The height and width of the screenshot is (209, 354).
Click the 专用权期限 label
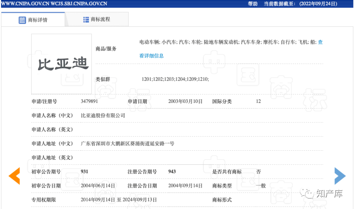coord(44,200)
